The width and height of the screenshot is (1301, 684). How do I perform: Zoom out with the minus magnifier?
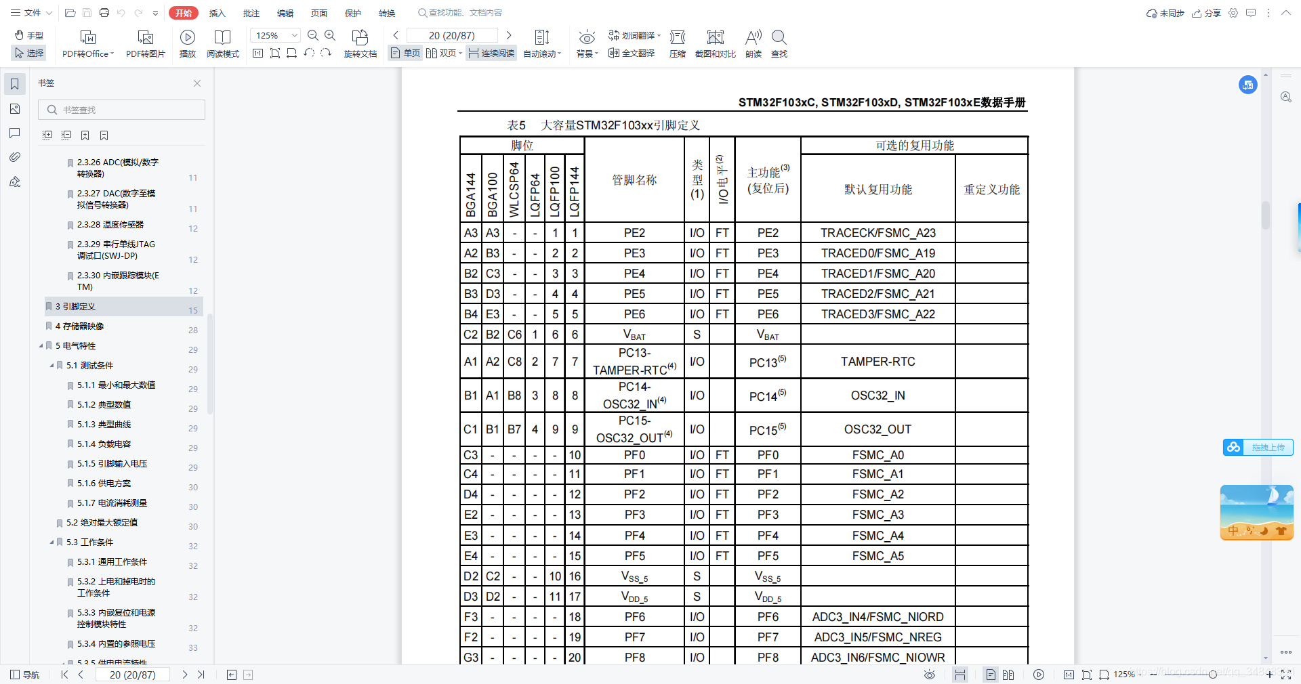point(312,35)
